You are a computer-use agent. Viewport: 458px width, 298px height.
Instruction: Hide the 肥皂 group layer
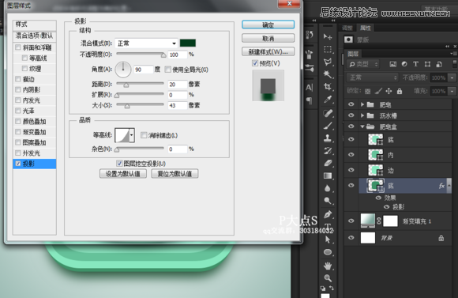coord(351,104)
